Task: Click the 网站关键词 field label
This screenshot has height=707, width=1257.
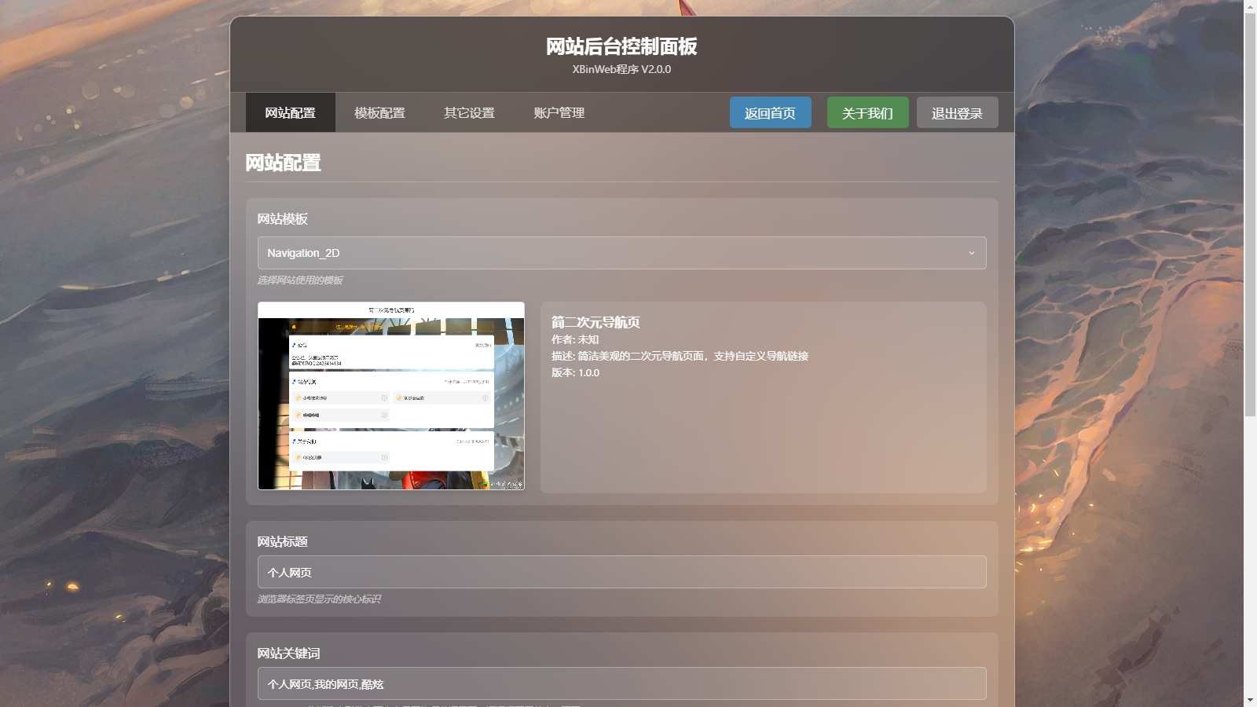Action: tap(288, 653)
